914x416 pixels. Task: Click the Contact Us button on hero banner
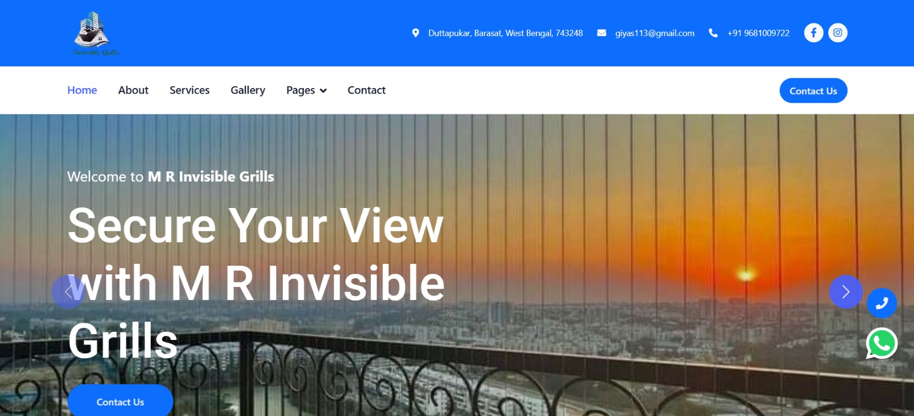(x=121, y=402)
